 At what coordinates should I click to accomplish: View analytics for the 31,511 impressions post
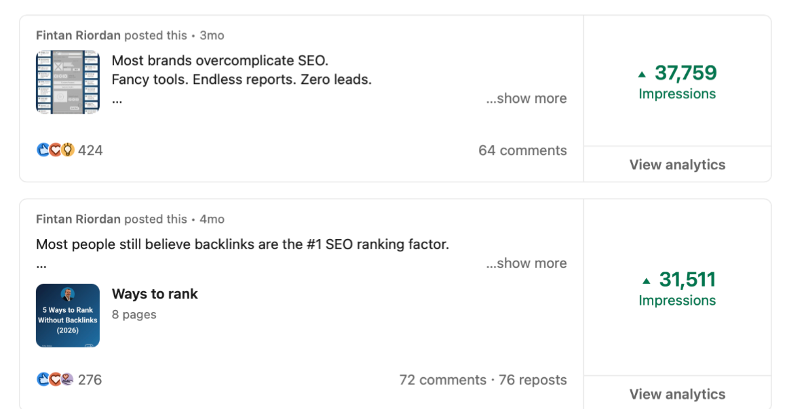tap(677, 394)
